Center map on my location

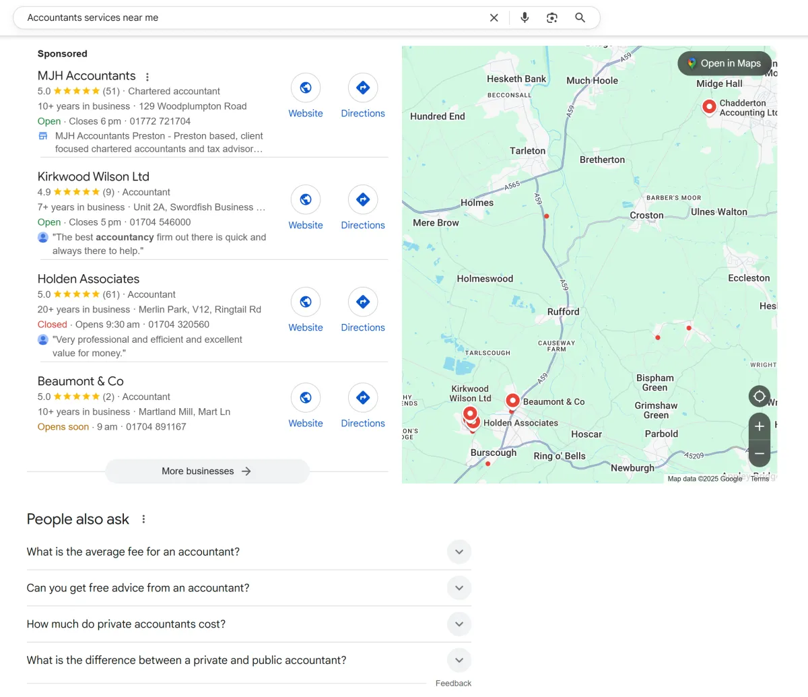760,396
